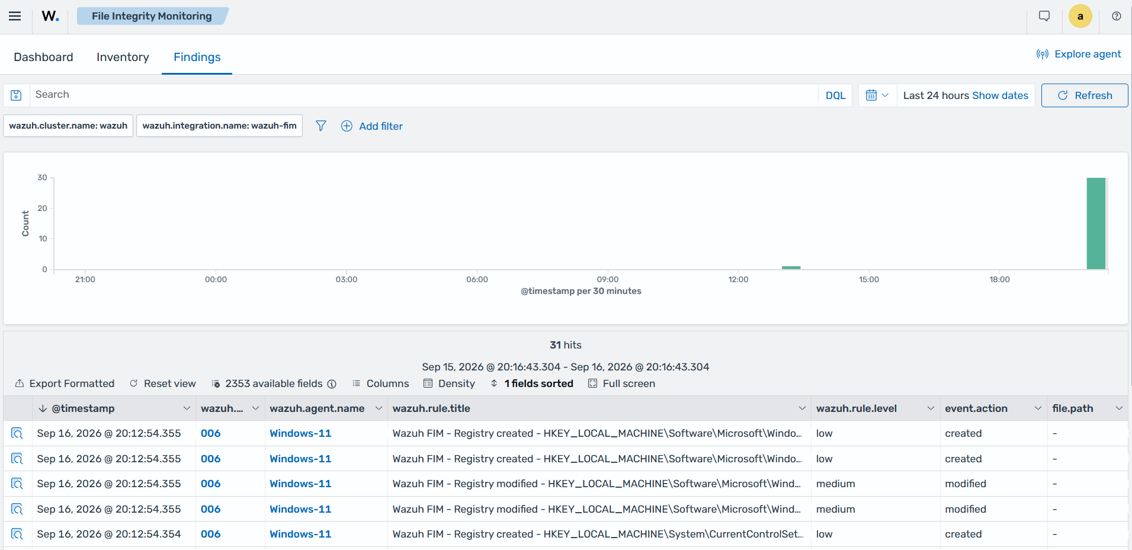This screenshot has height=550, width=1132.
Task: Open the help question mark icon
Action: 1117,16
